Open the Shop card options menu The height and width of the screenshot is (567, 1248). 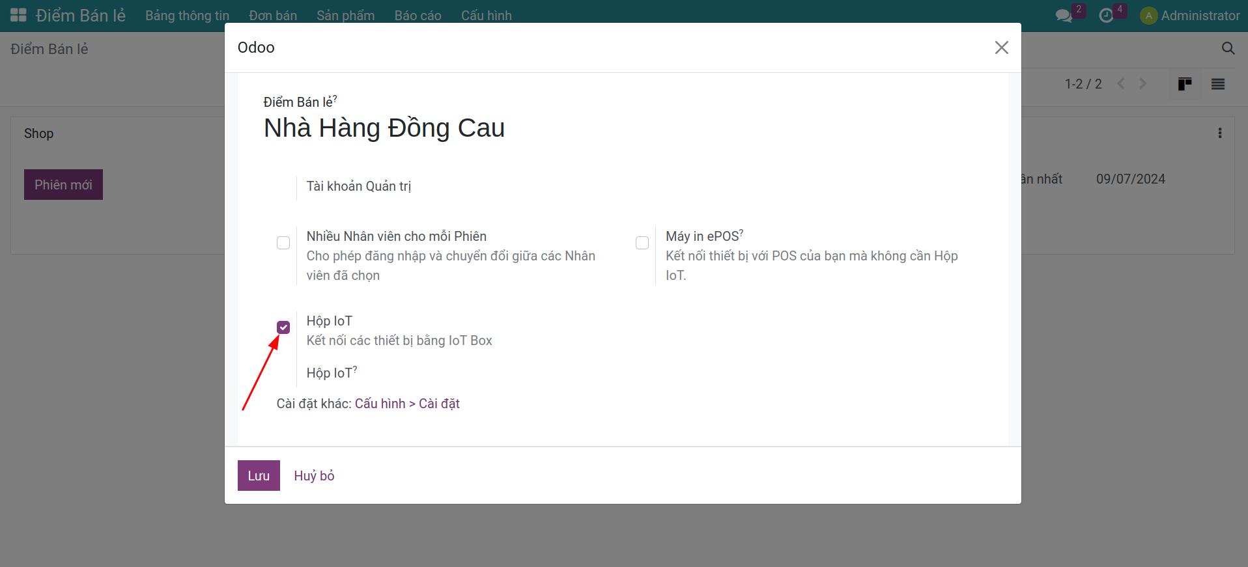(x=1219, y=133)
